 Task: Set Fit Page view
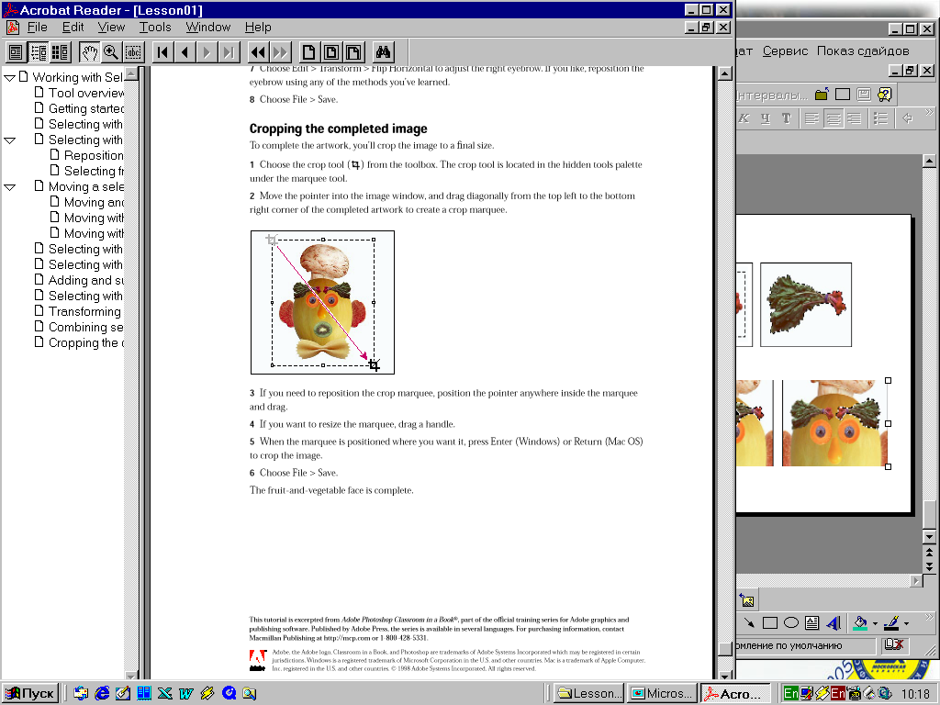point(330,52)
